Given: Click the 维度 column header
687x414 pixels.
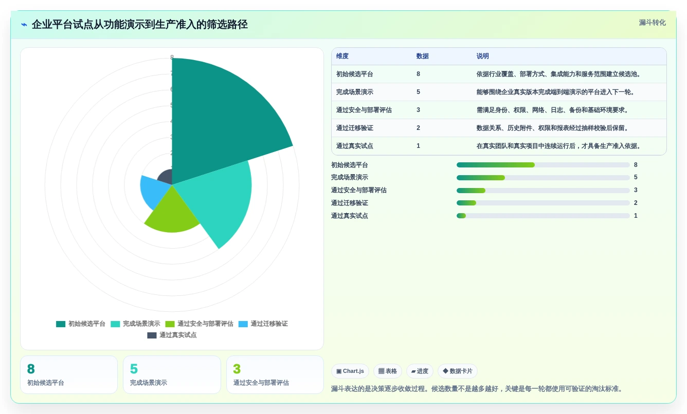Looking at the screenshot, I should pos(342,56).
